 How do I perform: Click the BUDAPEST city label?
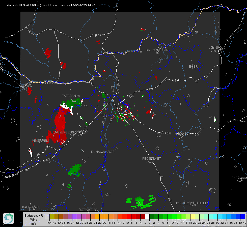pos(111,104)
